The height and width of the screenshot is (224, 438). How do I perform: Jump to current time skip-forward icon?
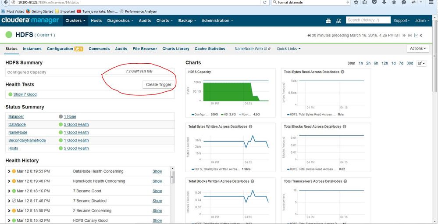click(x=410, y=36)
